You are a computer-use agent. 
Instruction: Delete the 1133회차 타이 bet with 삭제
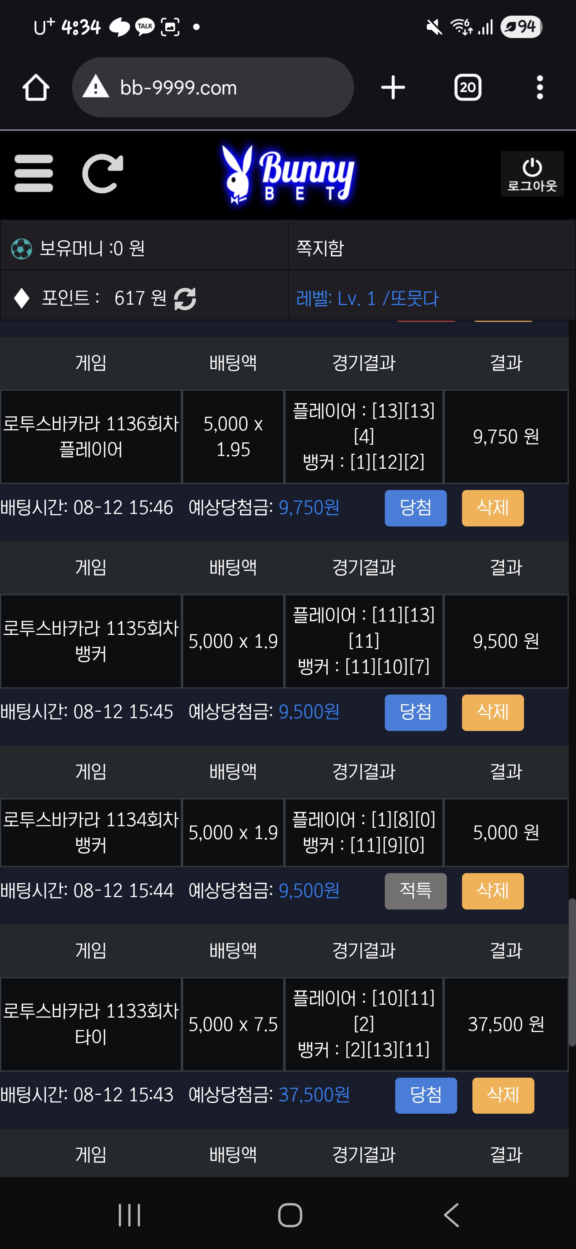click(x=503, y=1095)
